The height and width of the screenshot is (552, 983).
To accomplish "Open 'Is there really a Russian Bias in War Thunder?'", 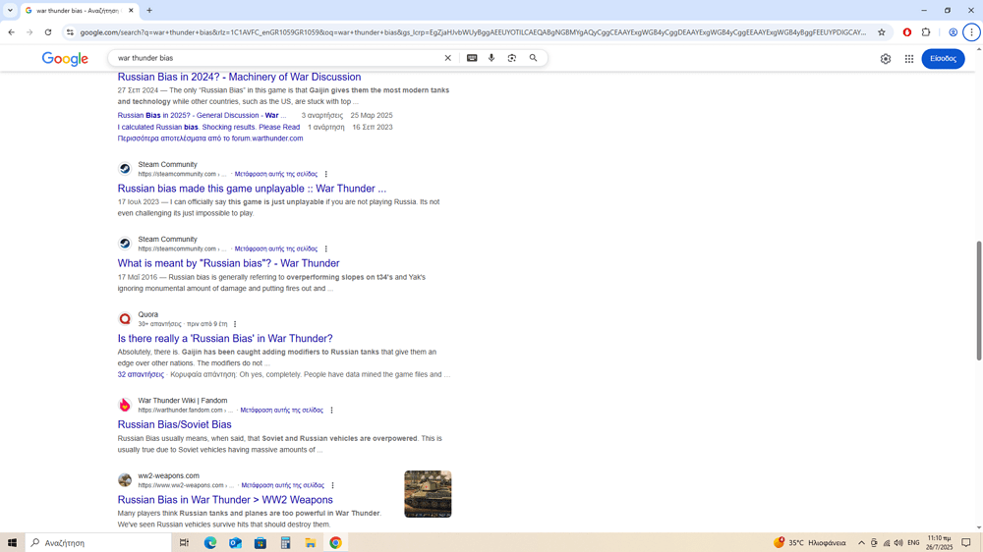I will pos(225,338).
